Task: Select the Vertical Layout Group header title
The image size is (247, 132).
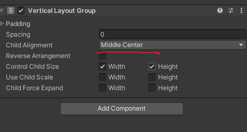Action: coord(62,11)
